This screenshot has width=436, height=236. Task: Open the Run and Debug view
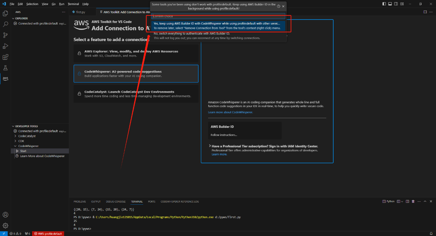(x=5, y=46)
